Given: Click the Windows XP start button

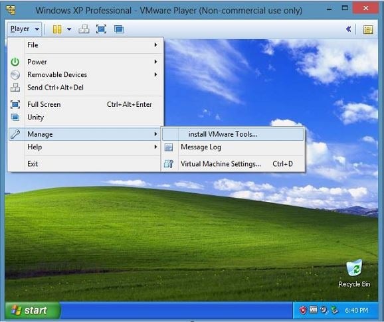Looking at the screenshot, I should point(33,310).
